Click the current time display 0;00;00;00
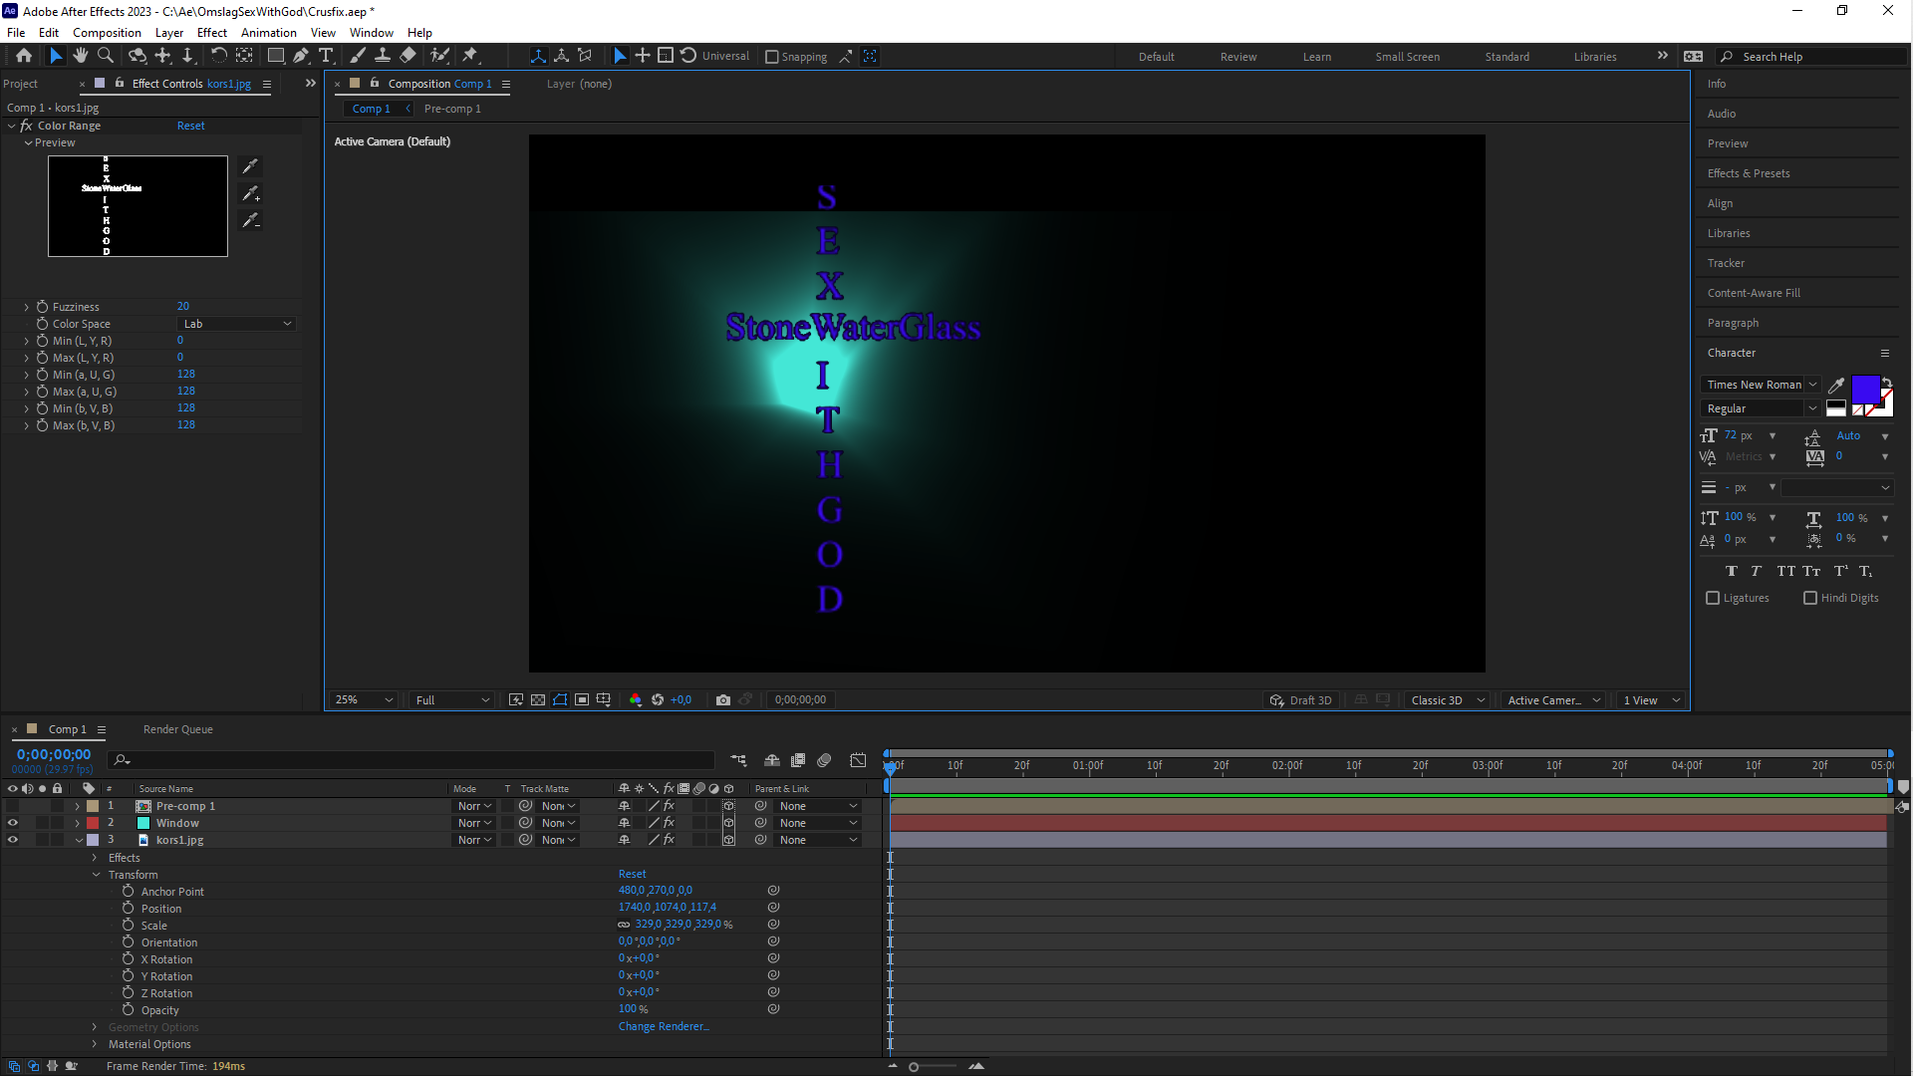This screenshot has width=1913, height=1076. click(x=53, y=754)
